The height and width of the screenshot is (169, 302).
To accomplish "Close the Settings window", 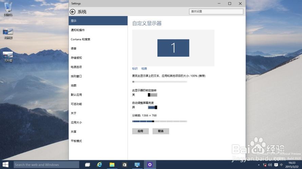I will point(240,3).
